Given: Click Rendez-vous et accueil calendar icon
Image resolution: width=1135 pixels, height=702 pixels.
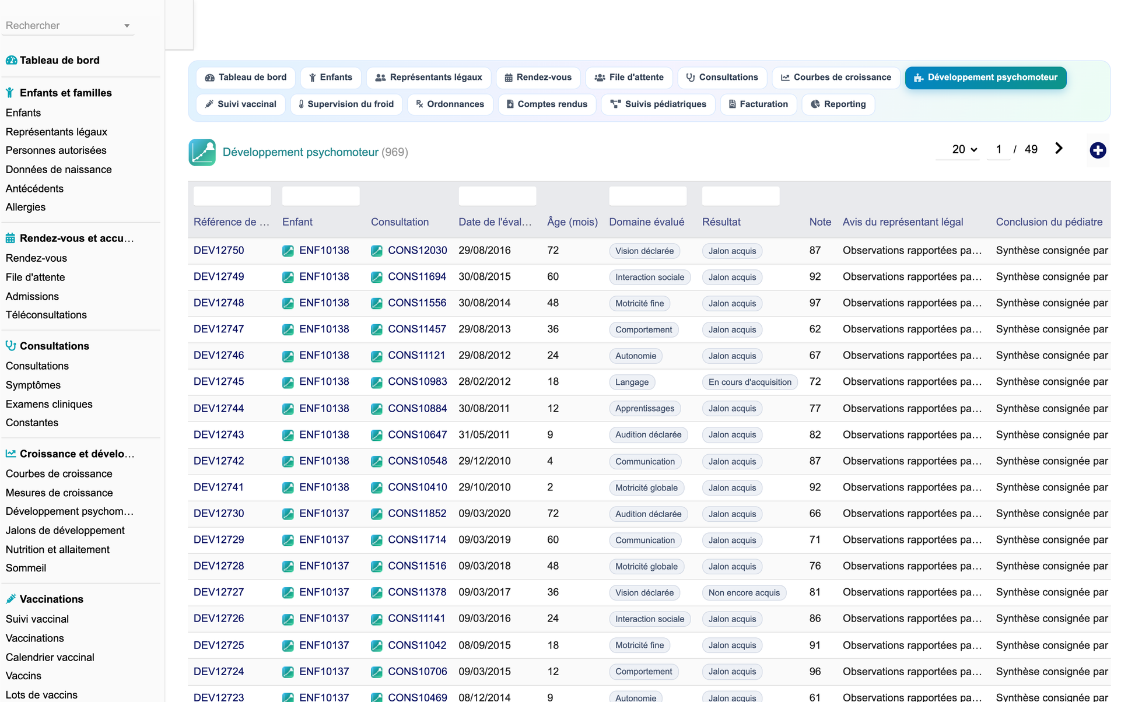Looking at the screenshot, I should coord(10,238).
